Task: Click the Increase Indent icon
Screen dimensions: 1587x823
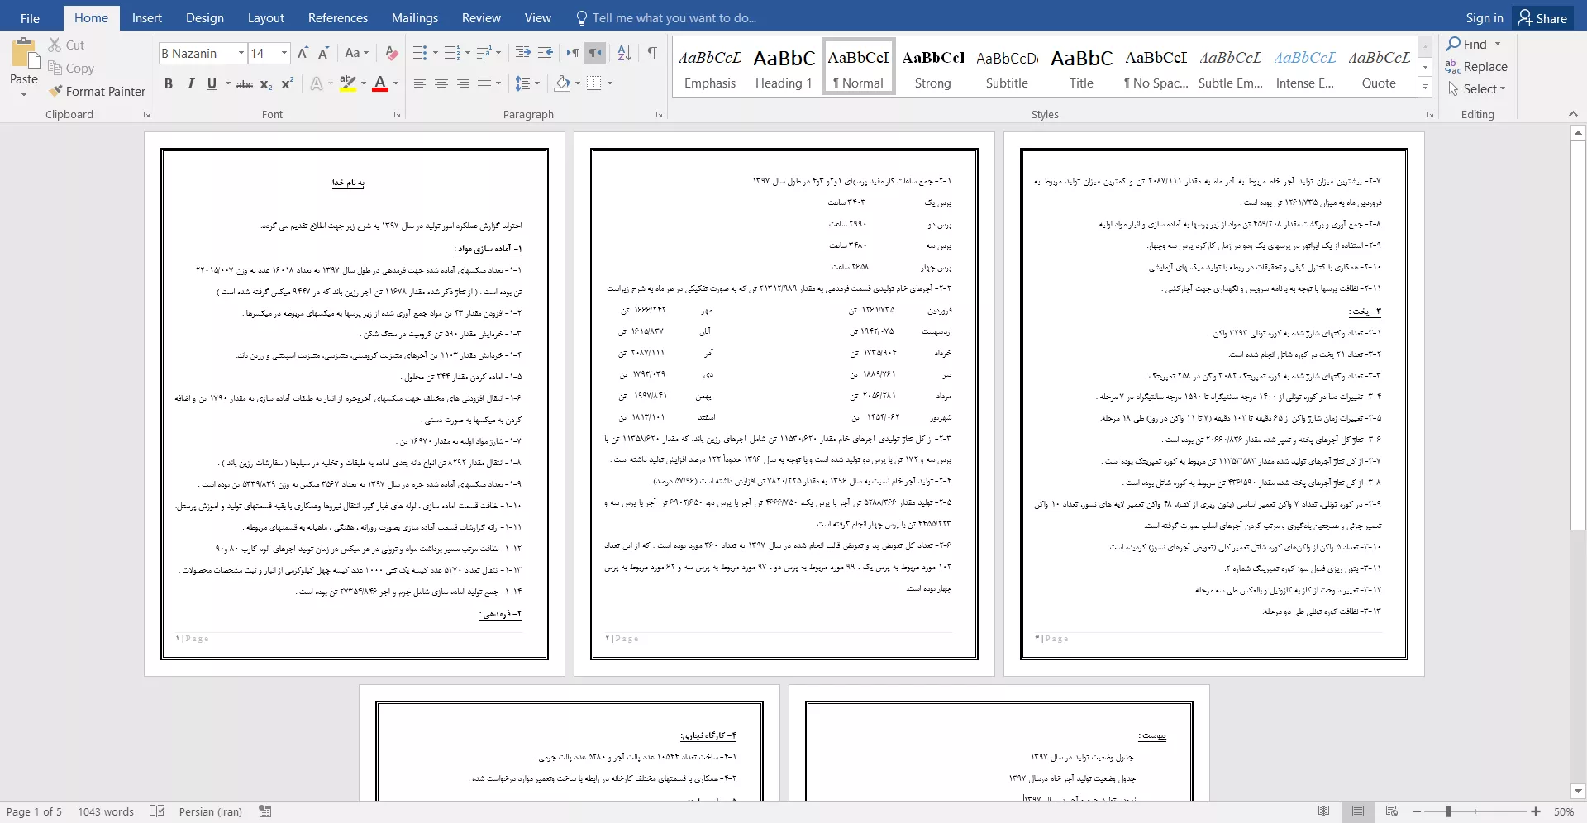Action: pyautogui.click(x=545, y=54)
